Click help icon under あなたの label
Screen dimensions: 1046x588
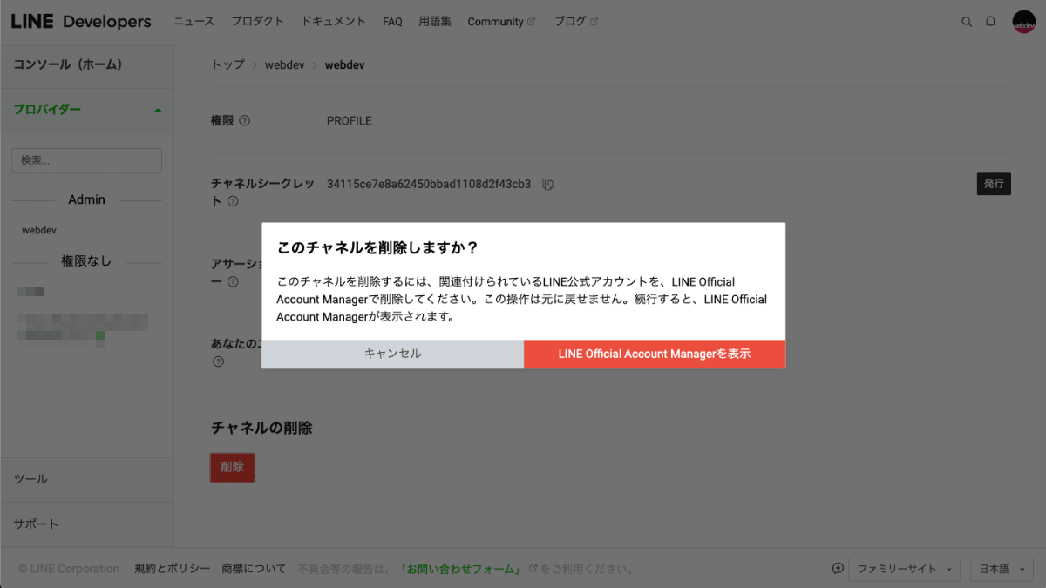click(218, 362)
